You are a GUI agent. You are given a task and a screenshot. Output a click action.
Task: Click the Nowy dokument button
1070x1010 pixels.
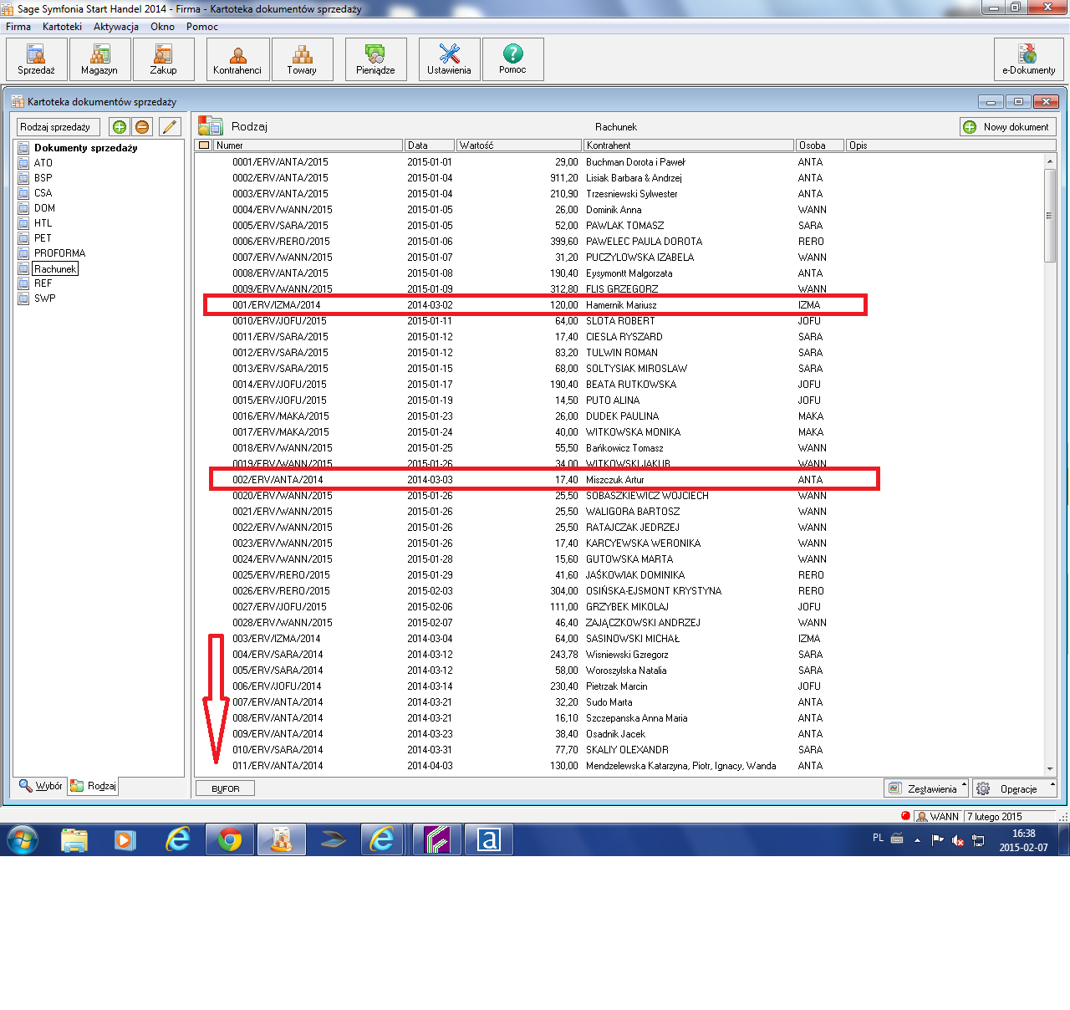click(1008, 127)
